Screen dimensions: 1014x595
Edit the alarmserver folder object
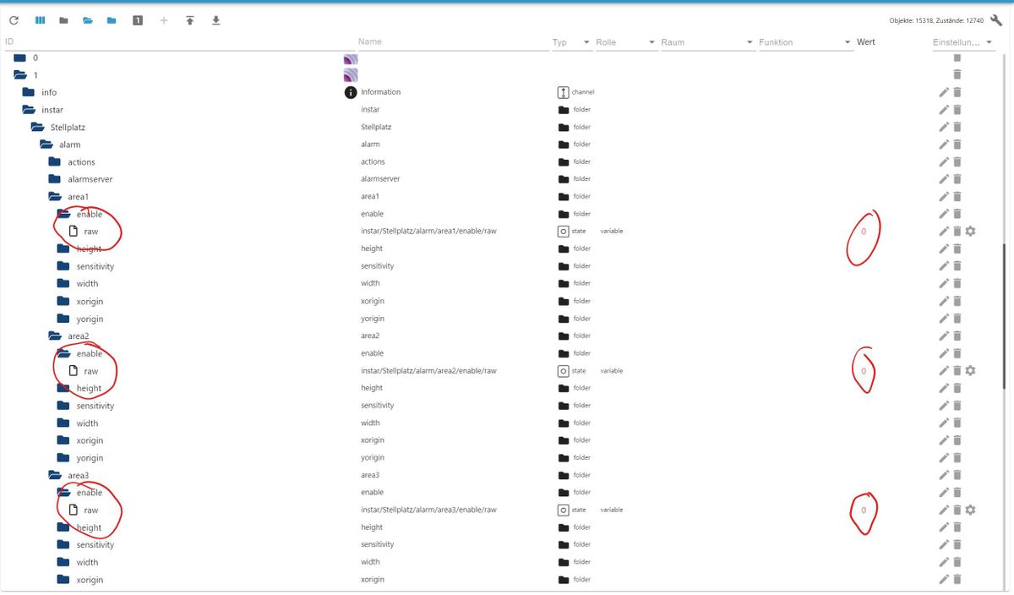pyautogui.click(x=944, y=179)
